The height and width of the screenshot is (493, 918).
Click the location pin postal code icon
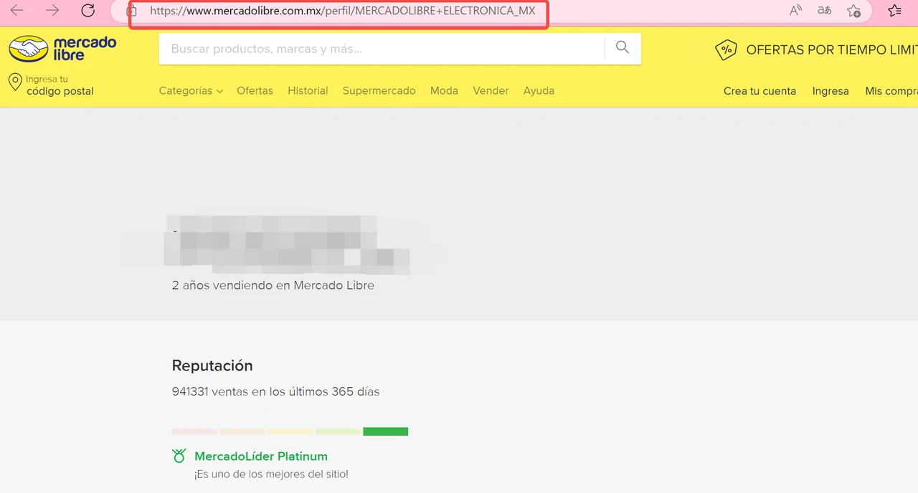click(x=14, y=83)
